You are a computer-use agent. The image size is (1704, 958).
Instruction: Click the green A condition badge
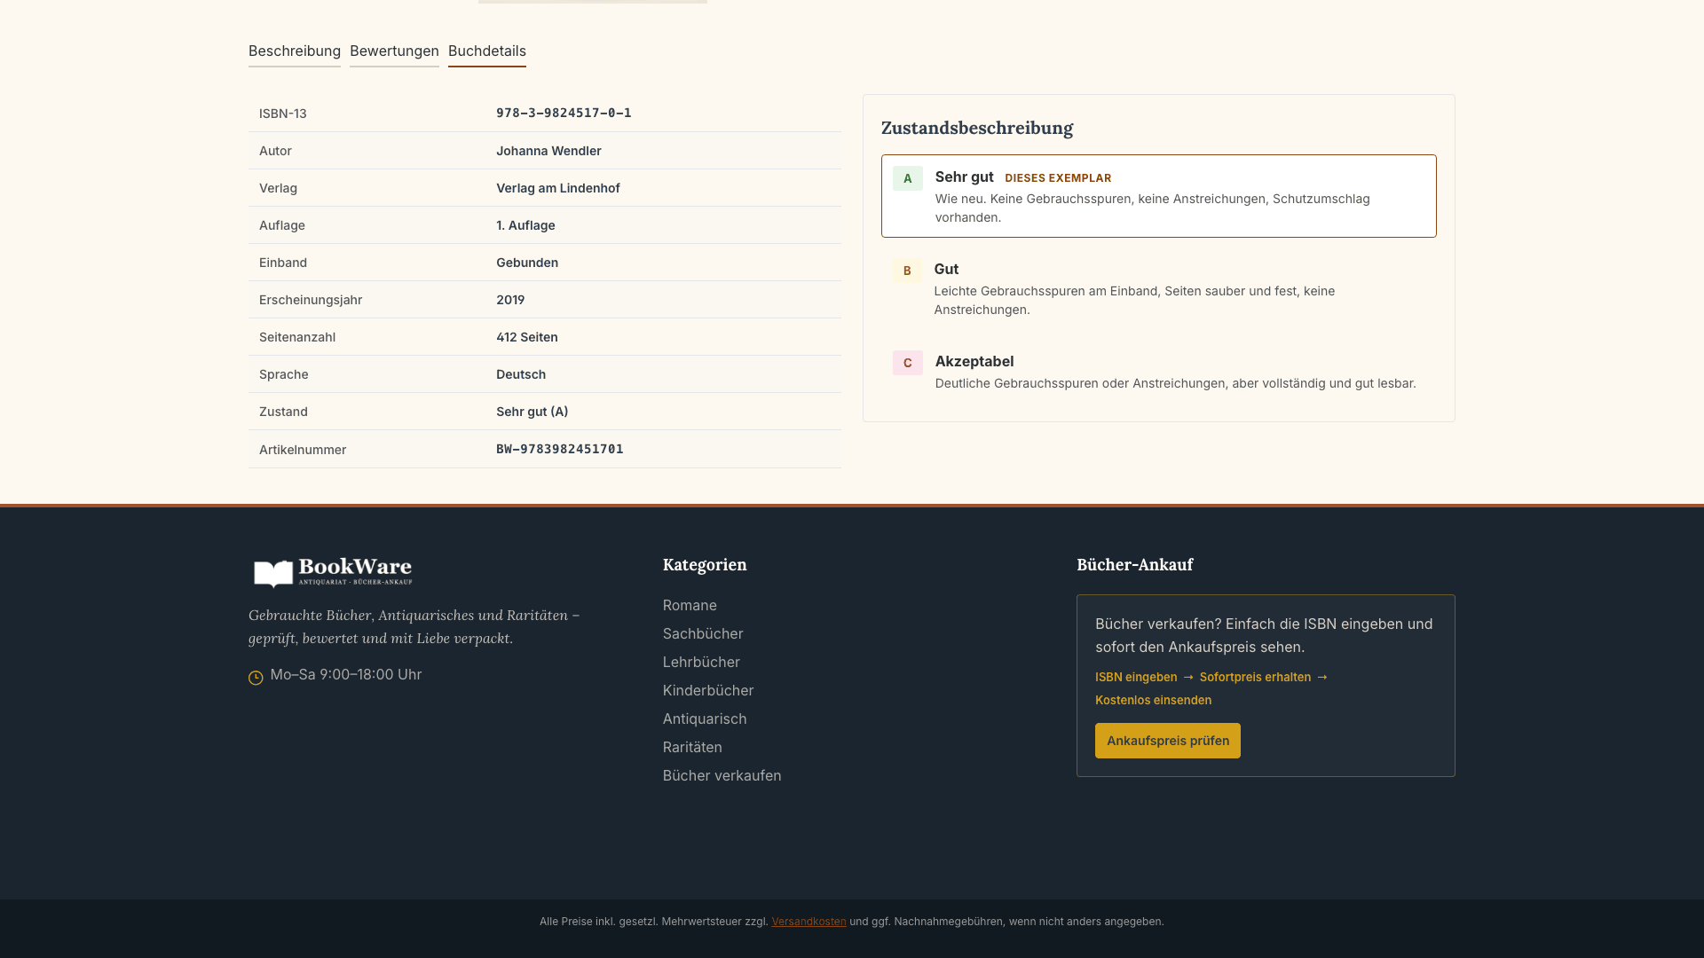(x=907, y=178)
